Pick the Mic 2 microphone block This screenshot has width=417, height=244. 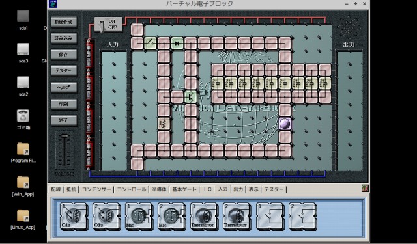tap(171, 217)
